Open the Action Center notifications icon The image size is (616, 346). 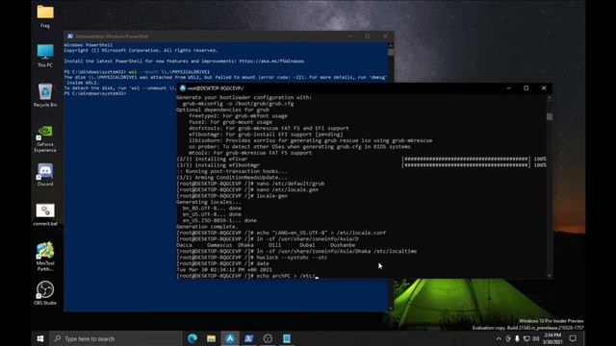574,338
